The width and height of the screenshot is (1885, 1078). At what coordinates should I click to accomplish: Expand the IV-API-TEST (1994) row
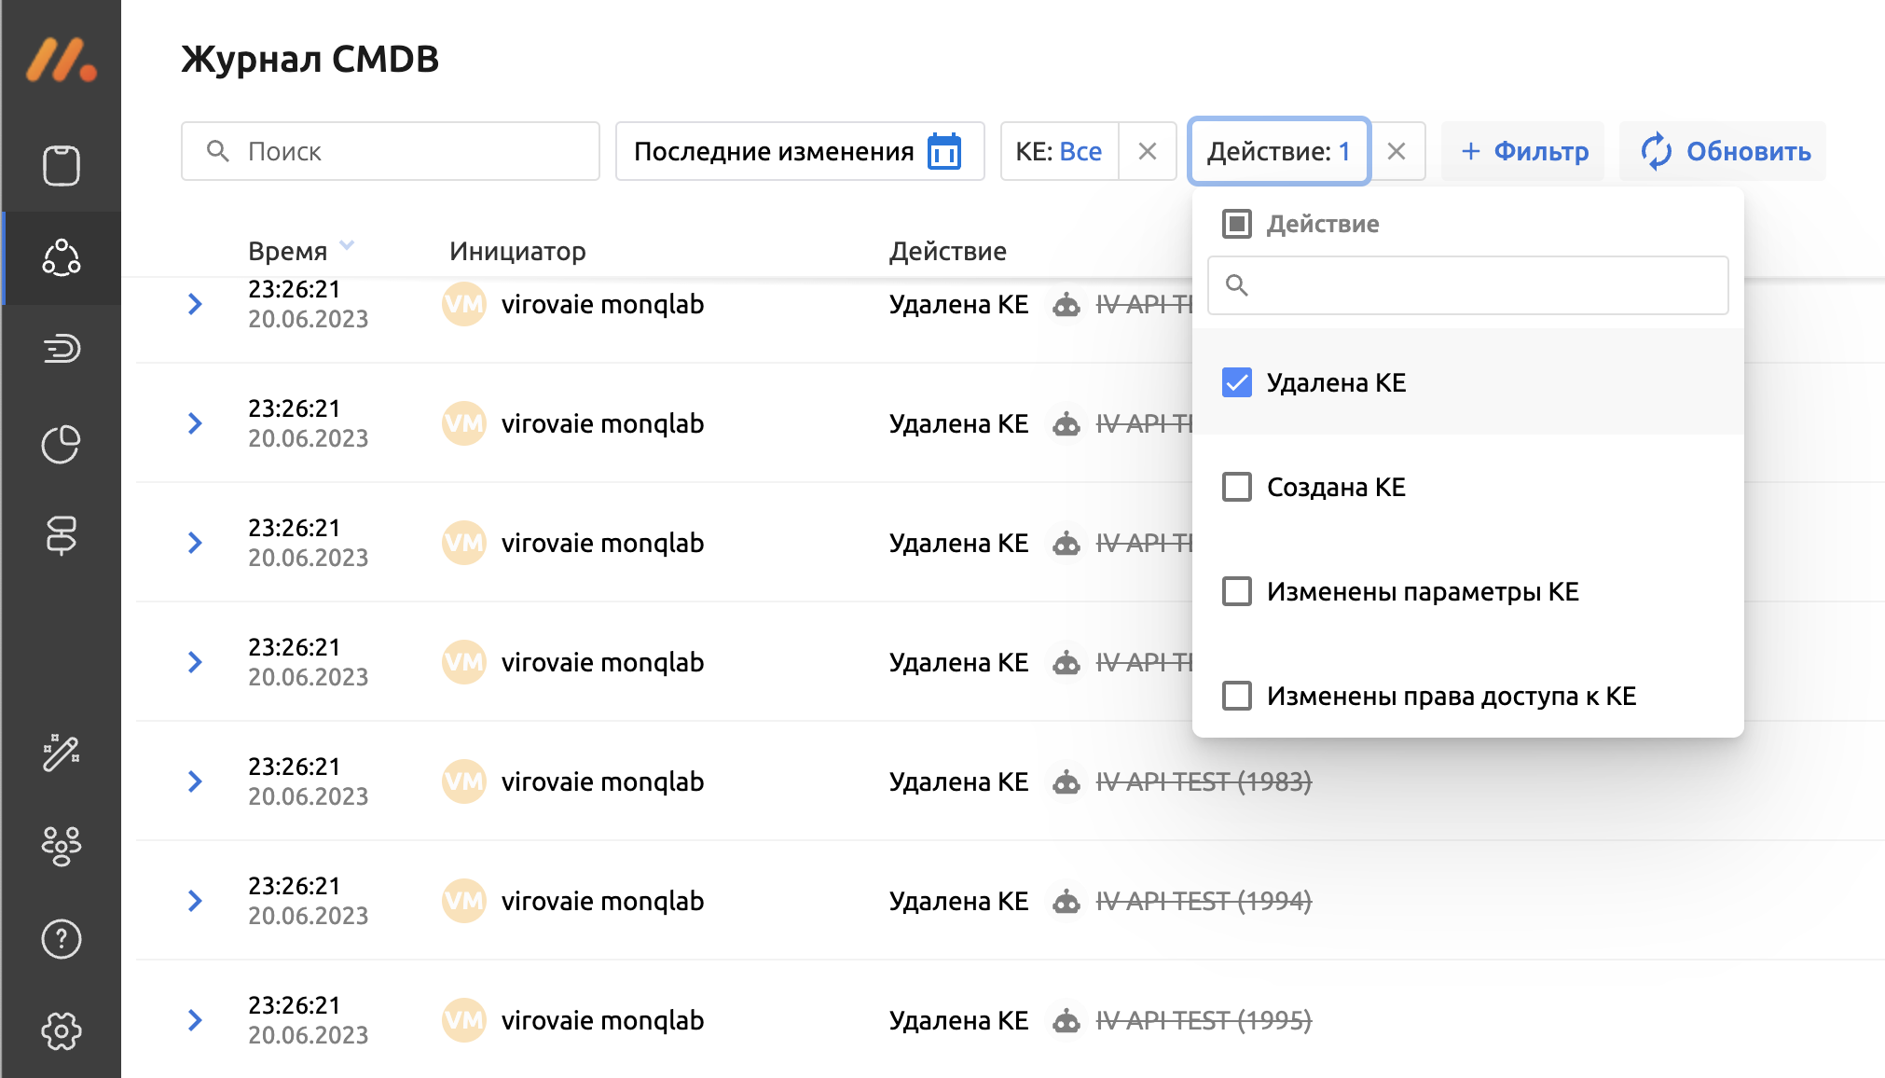[195, 901]
